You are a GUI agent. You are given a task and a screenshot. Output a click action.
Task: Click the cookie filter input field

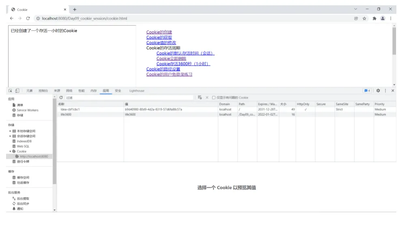pyautogui.click(x=129, y=98)
